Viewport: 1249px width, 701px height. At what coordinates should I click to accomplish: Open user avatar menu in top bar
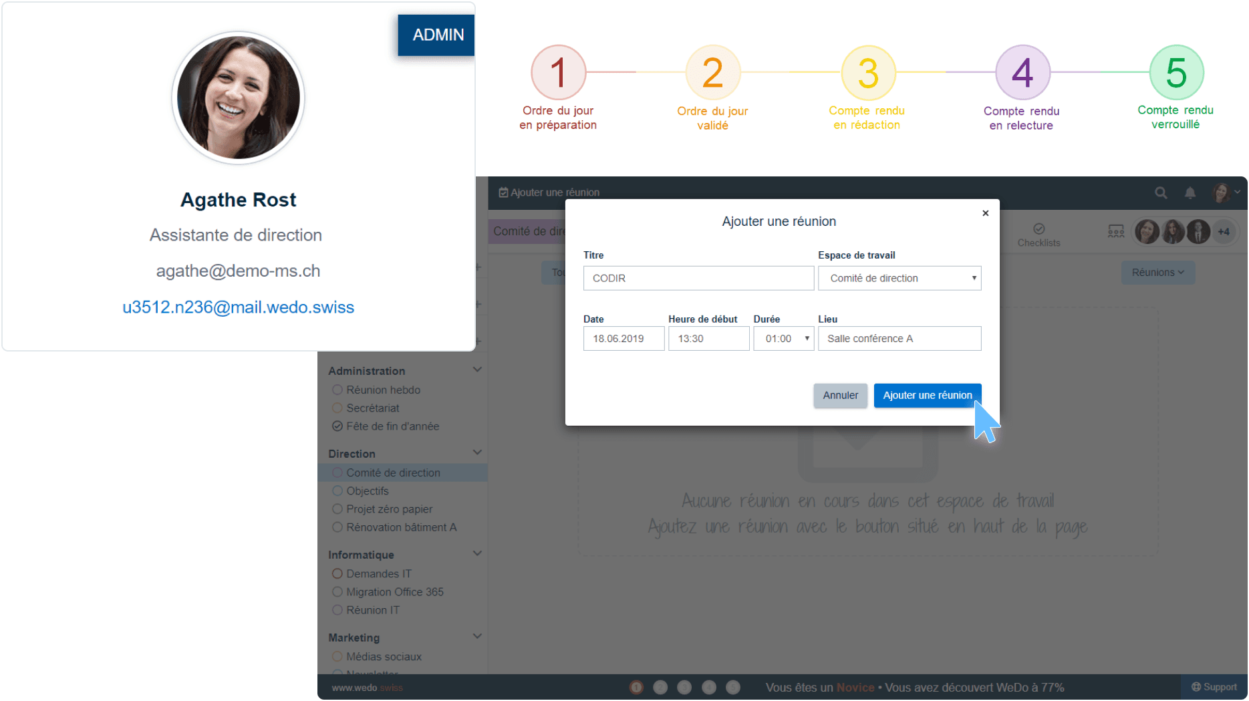click(1224, 193)
